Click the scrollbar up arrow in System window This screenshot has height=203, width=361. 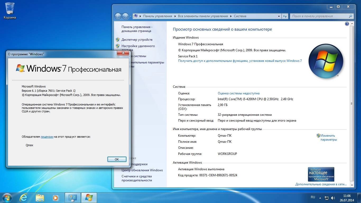(352, 23)
